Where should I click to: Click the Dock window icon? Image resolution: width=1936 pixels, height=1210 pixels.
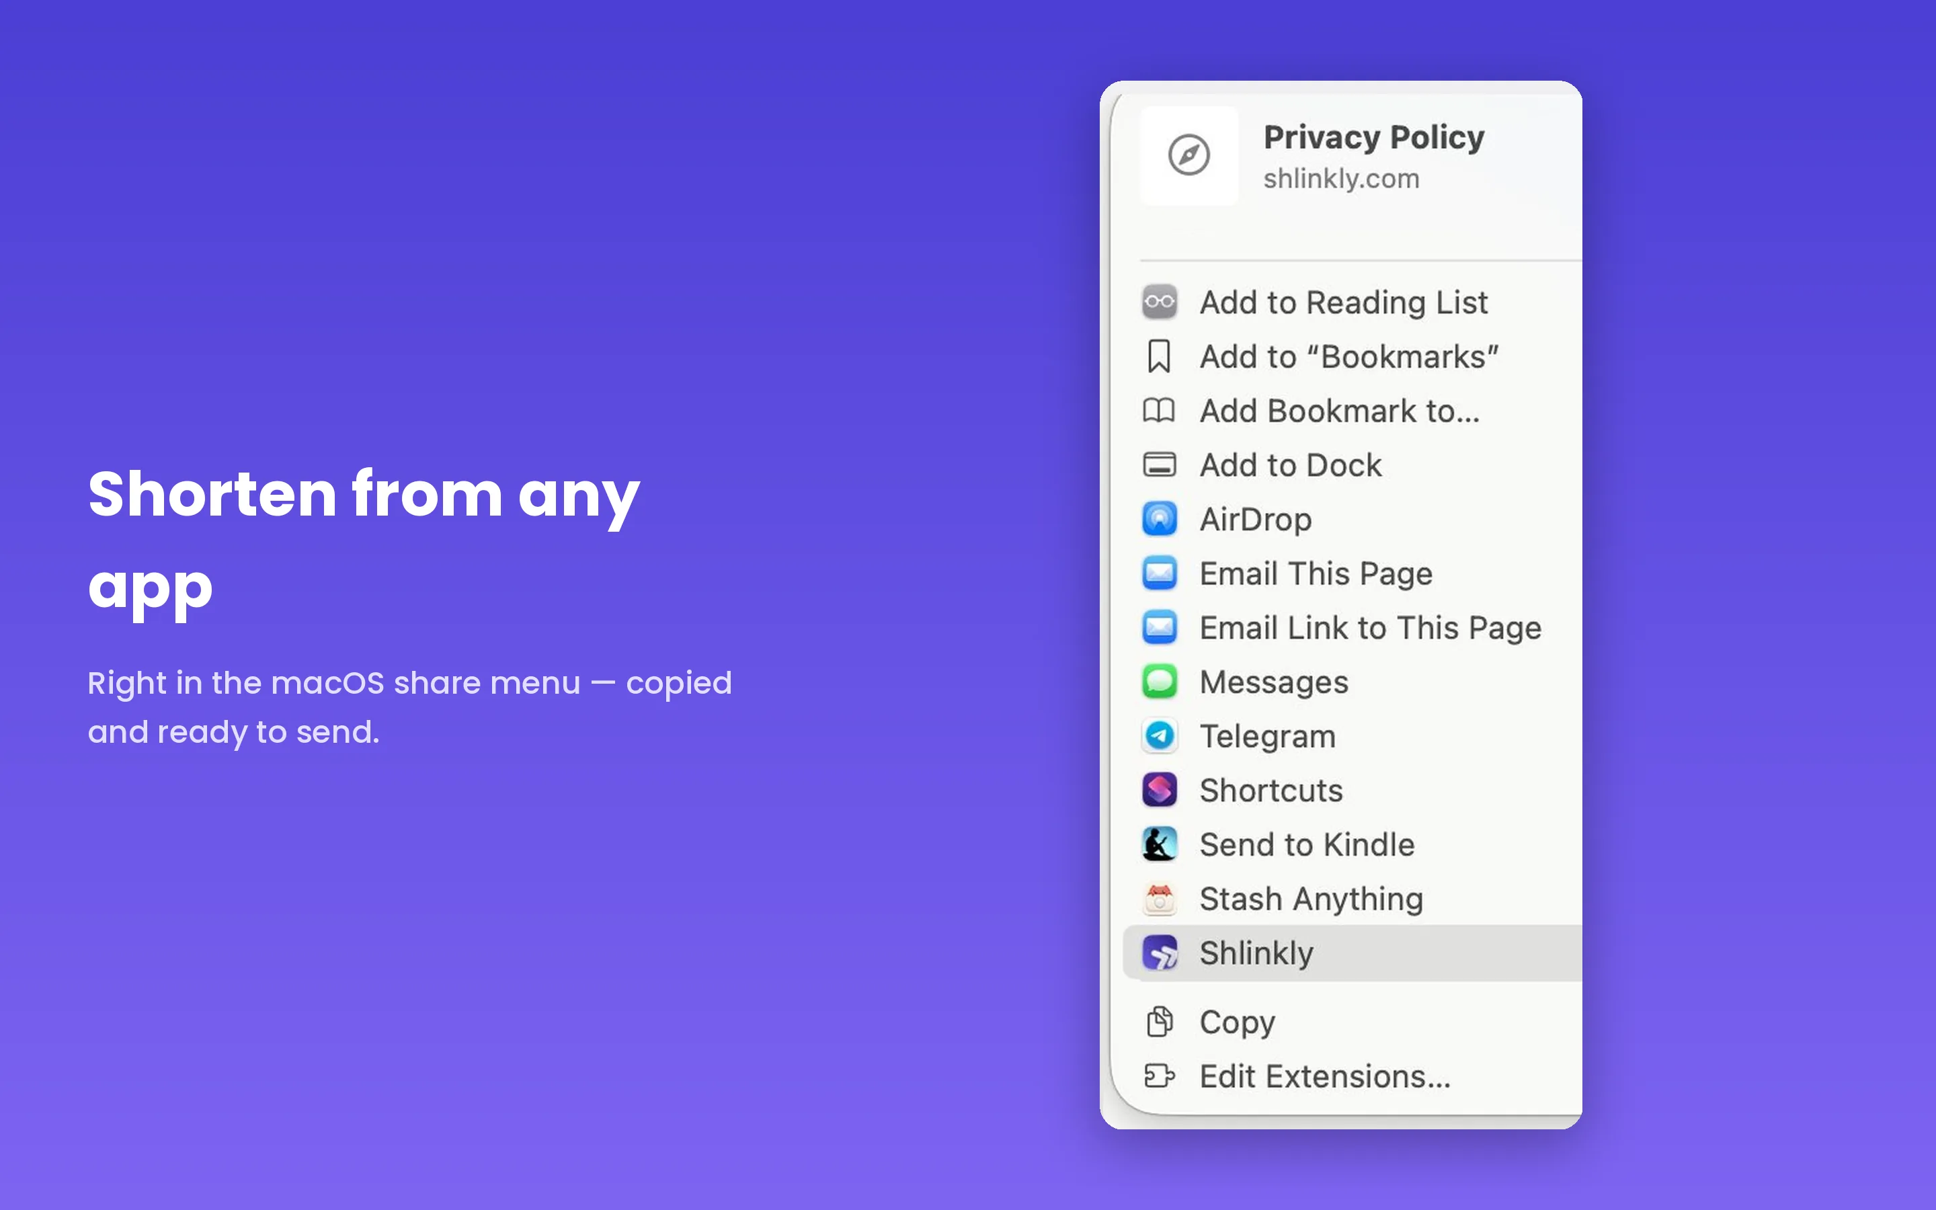(1159, 465)
